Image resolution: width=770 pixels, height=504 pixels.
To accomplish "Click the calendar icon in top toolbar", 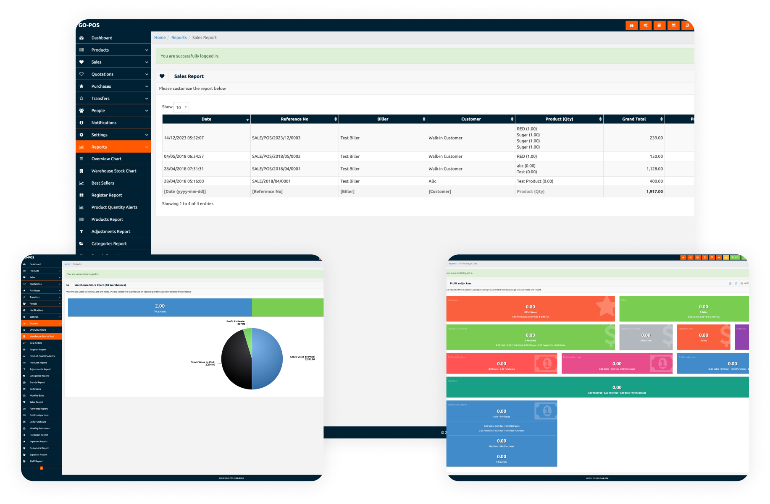I will (673, 26).
